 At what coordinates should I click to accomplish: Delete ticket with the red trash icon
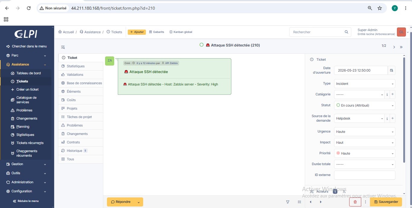[355, 202]
